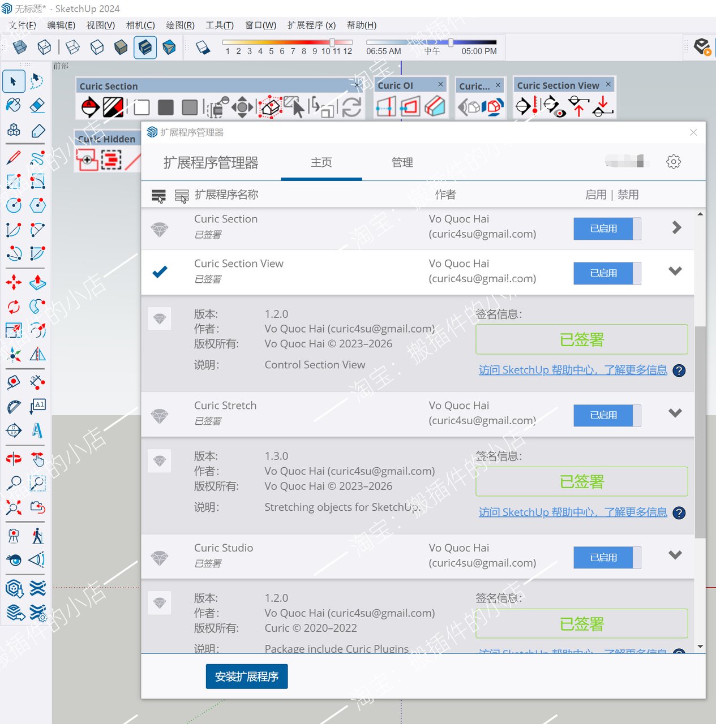
Task: Switch to the 主页 tab
Action: 321,162
